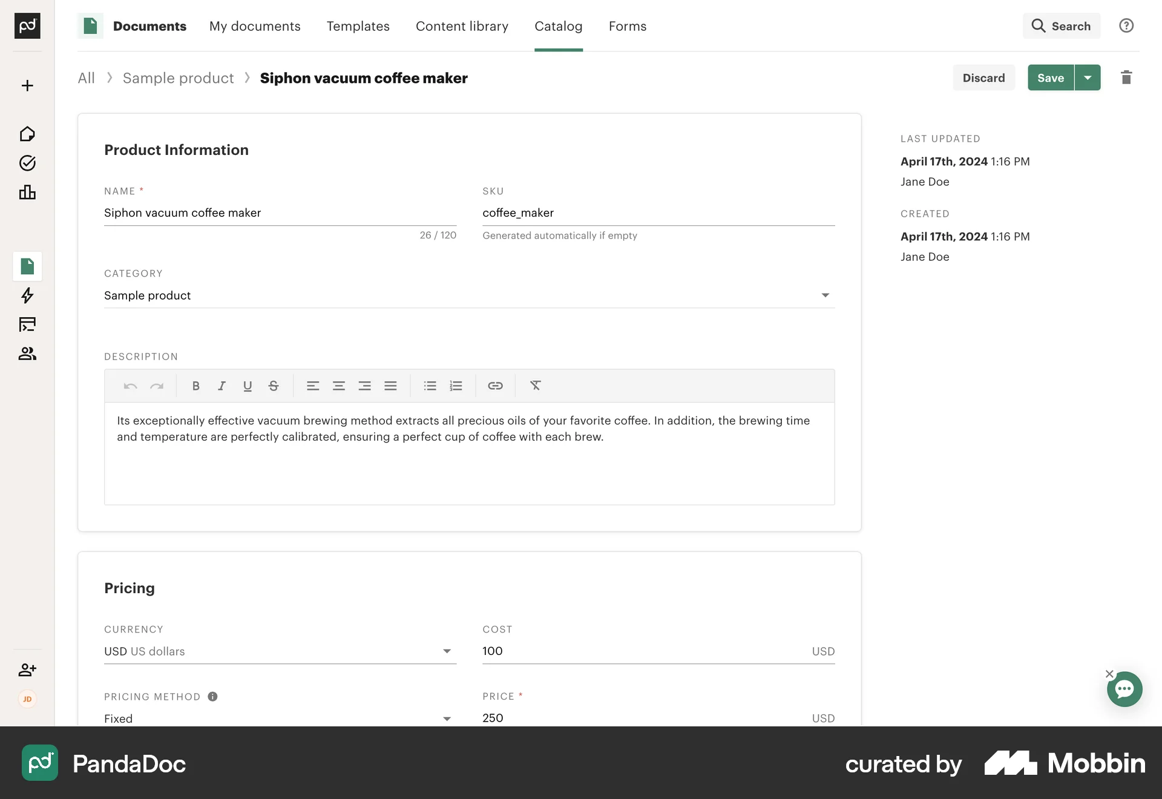Toggle bulleted list in description toolbar

coord(430,386)
